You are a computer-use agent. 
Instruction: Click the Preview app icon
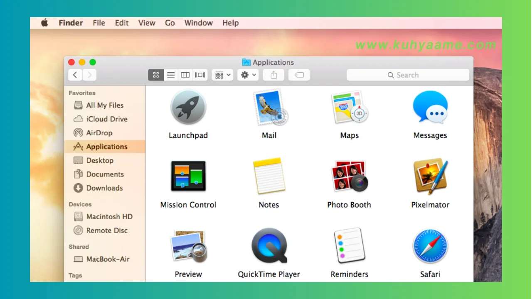point(188,246)
